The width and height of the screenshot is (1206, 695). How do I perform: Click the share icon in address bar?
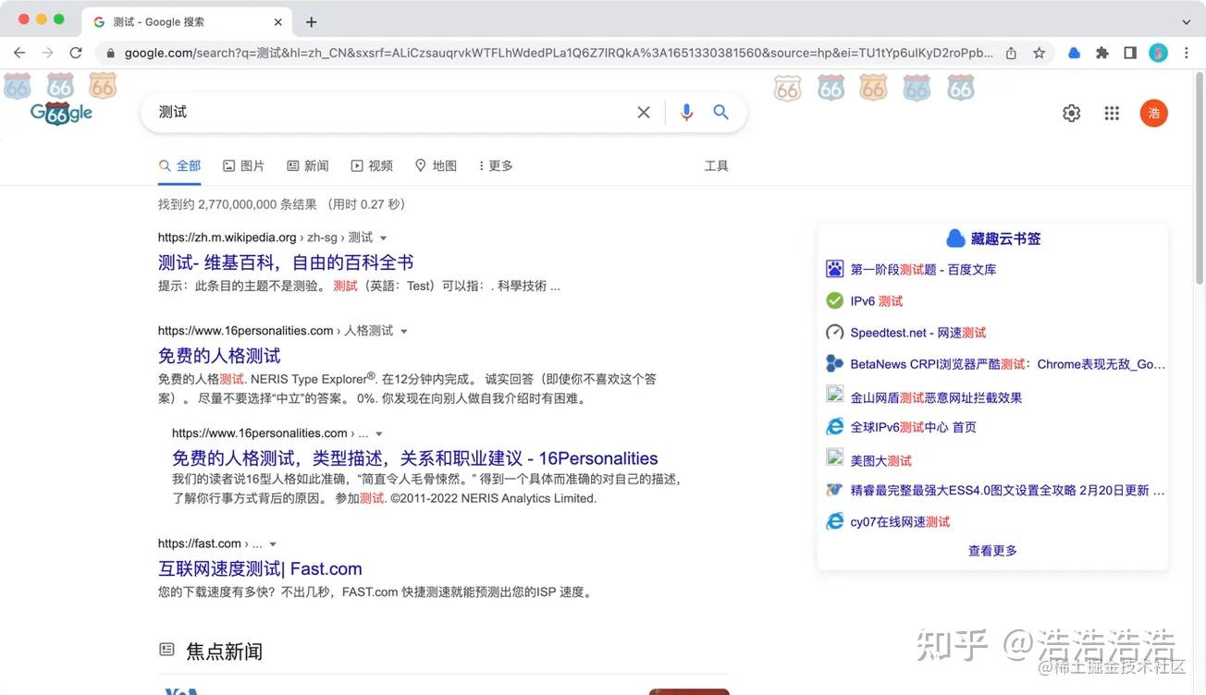[1012, 53]
